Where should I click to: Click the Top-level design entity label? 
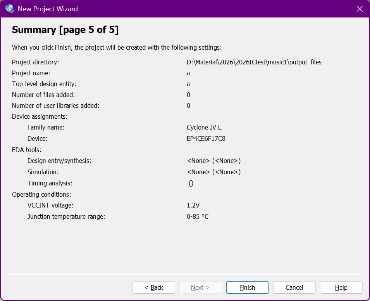(x=44, y=84)
